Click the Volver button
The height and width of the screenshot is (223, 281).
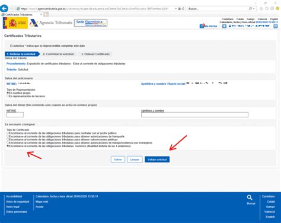pos(118,160)
